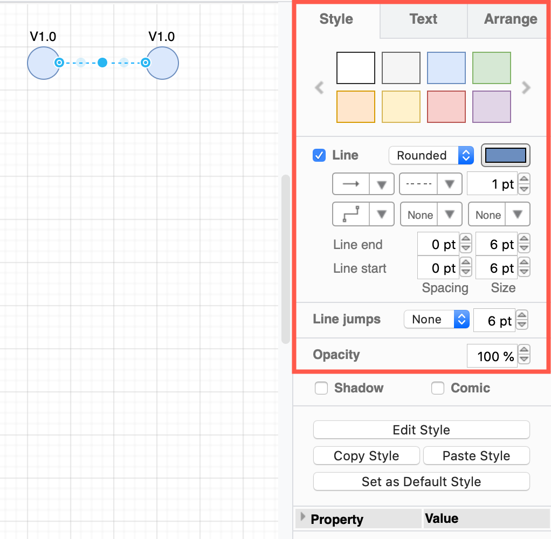551x539 pixels.
Task: Click the right chevron for more style presets
Action: [526, 87]
